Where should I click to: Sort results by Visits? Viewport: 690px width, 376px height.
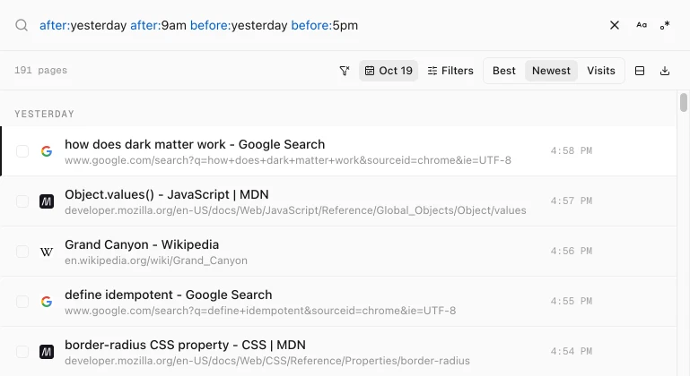(x=600, y=71)
